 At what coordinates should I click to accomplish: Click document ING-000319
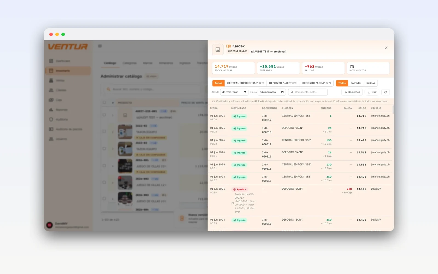(x=267, y=118)
